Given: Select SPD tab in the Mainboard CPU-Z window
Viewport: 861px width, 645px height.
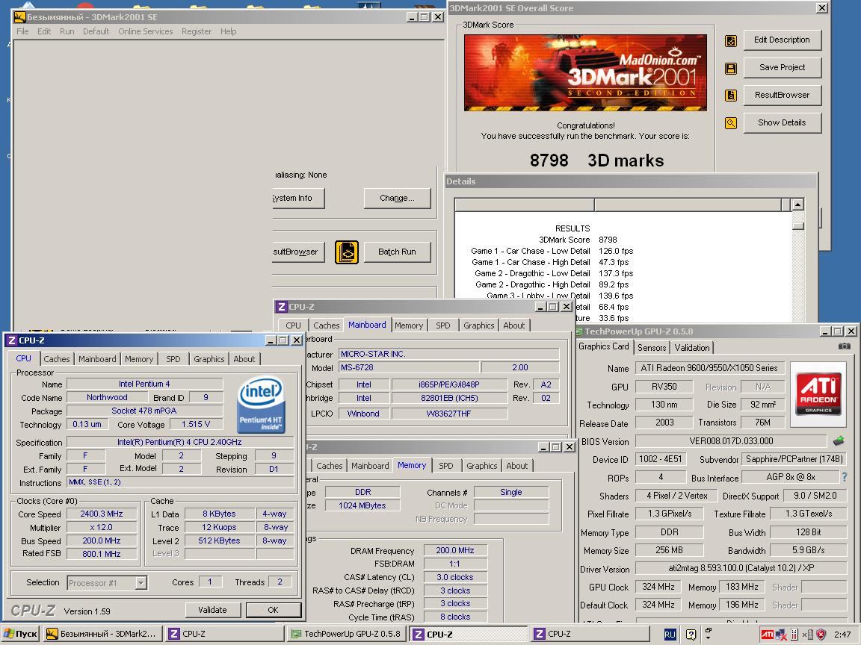Looking at the screenshot, I should 443,325.
